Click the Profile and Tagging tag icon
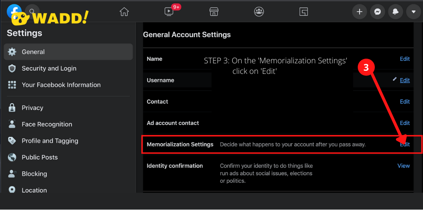Image resolution: width=423 pixels, height=211 pixels. pyautogui.click(x=12, y=141)
